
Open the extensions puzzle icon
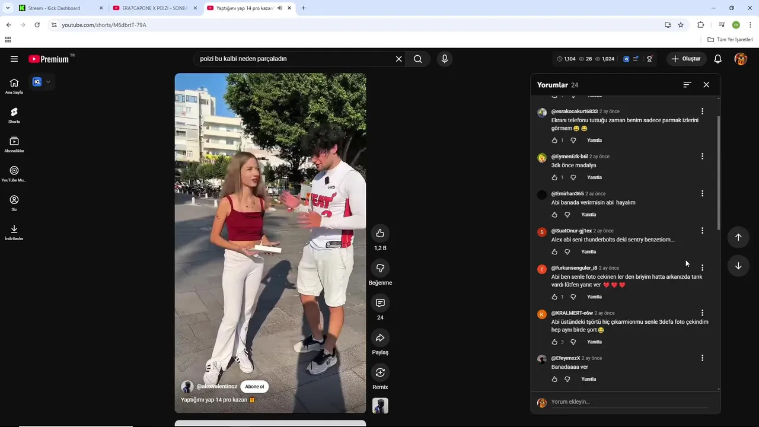point(700,25)
